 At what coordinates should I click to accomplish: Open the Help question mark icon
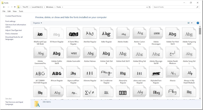tap(198, 23)
